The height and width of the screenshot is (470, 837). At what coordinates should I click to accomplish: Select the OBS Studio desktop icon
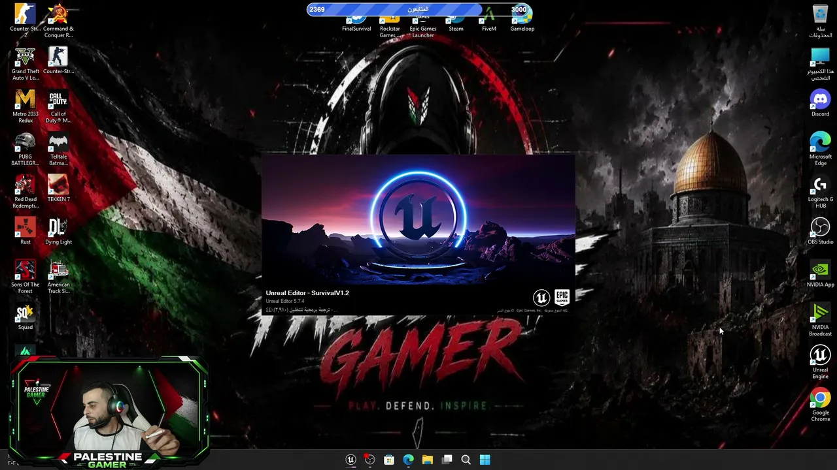pyautogui.click(x=820, y=231)
